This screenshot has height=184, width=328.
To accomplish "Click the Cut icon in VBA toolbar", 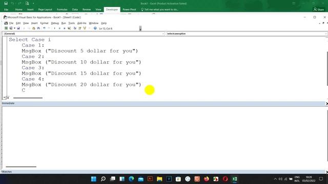I will pos(24,28).
